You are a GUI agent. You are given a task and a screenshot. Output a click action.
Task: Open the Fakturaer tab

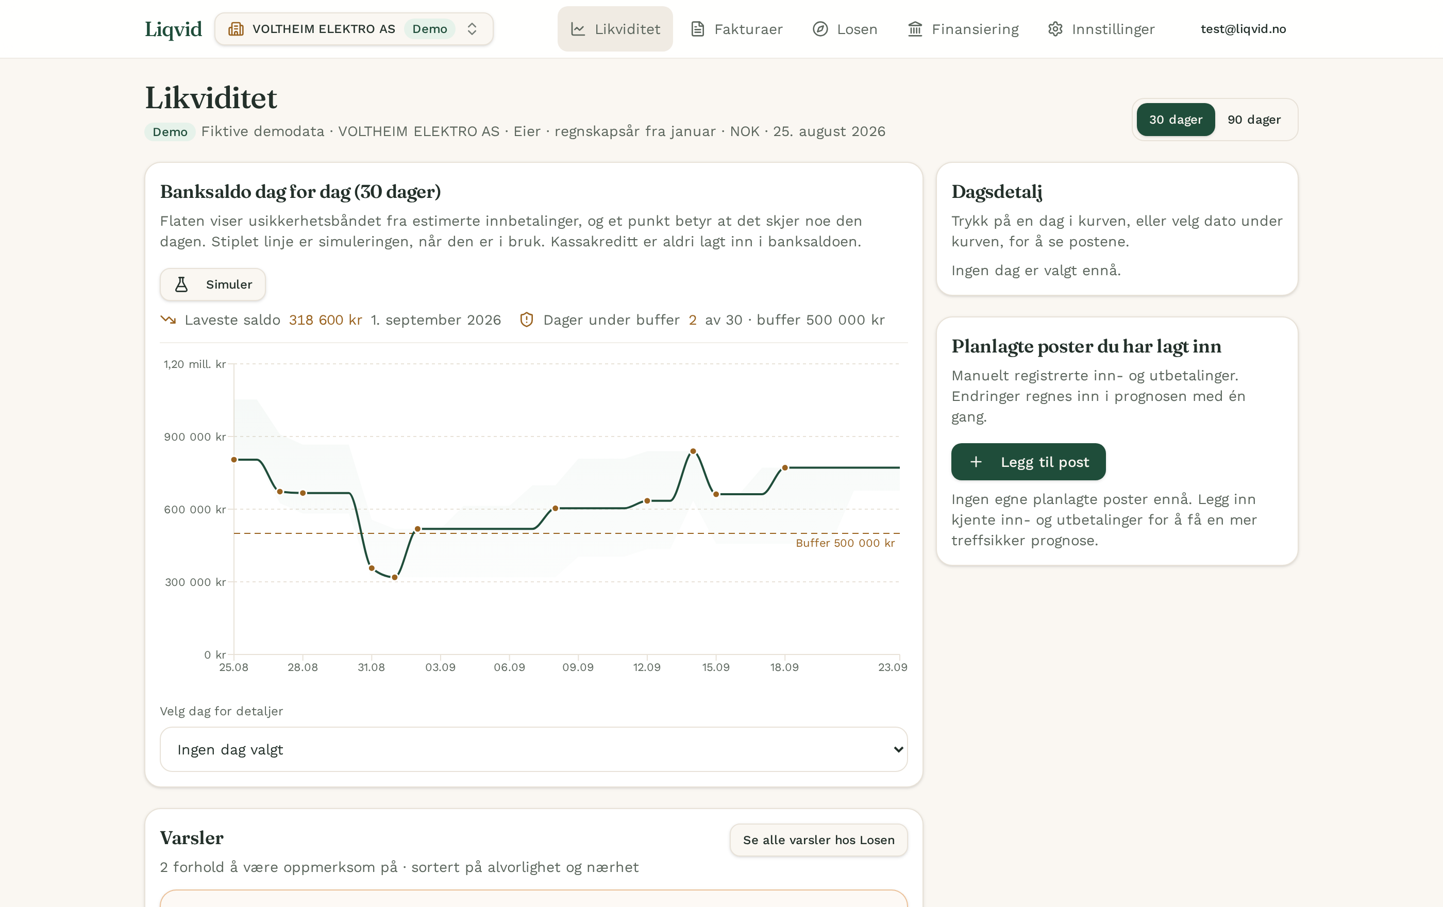point(736,29)
